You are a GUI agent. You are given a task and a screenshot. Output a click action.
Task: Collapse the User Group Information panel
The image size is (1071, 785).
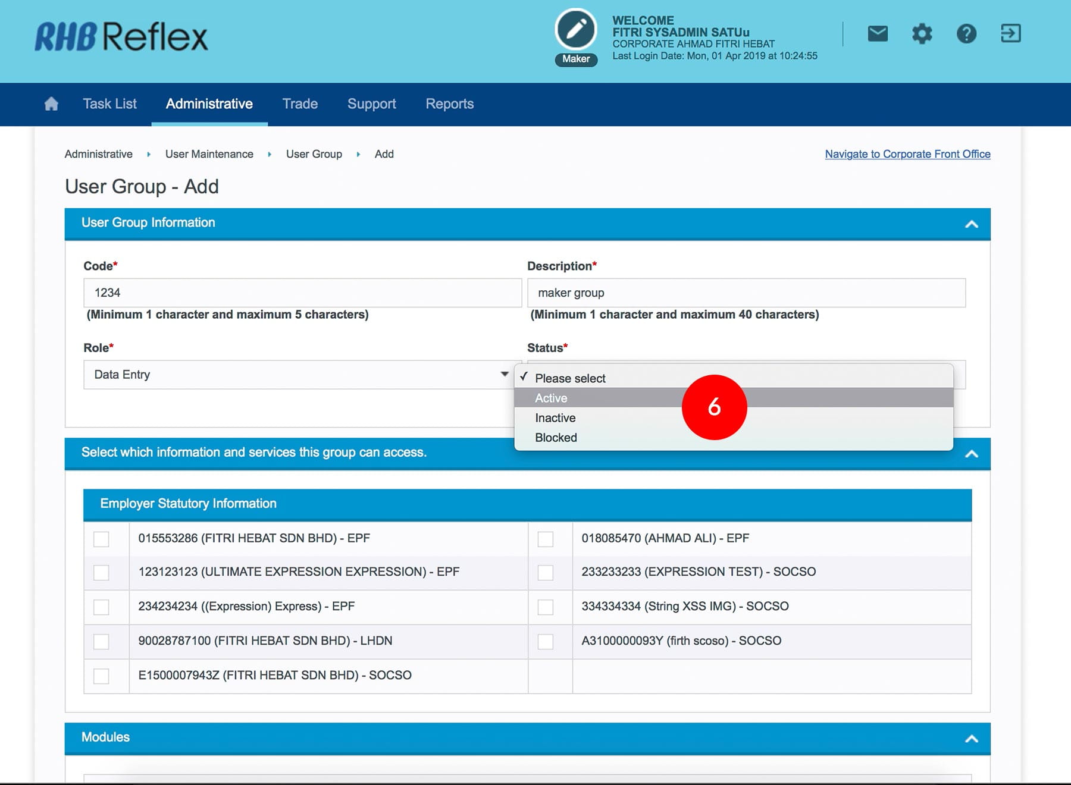(971, 224)
